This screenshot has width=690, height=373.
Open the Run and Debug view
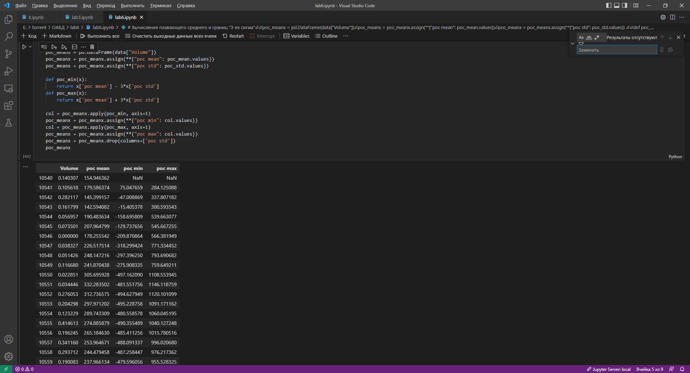pyautogui.click(x=9, y=71)
